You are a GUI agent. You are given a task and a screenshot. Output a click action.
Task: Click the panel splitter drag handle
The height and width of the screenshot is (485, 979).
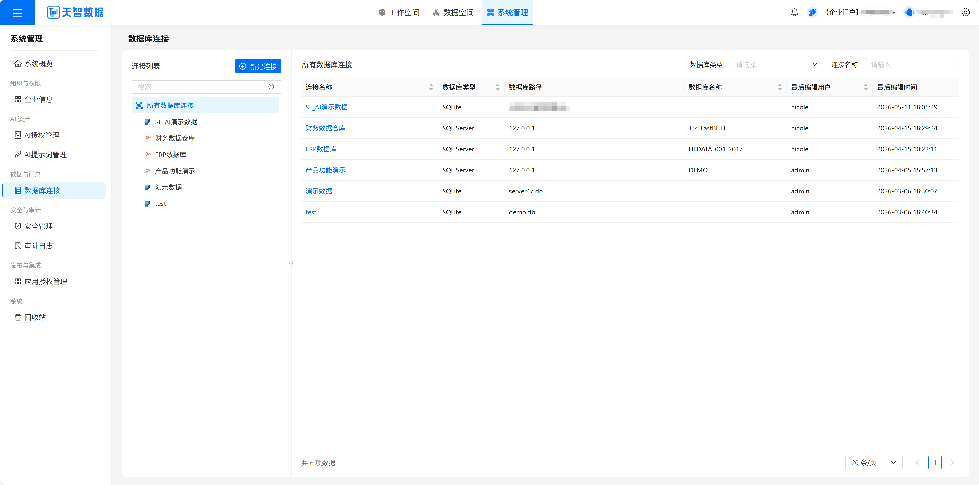[x=291, y=263]
